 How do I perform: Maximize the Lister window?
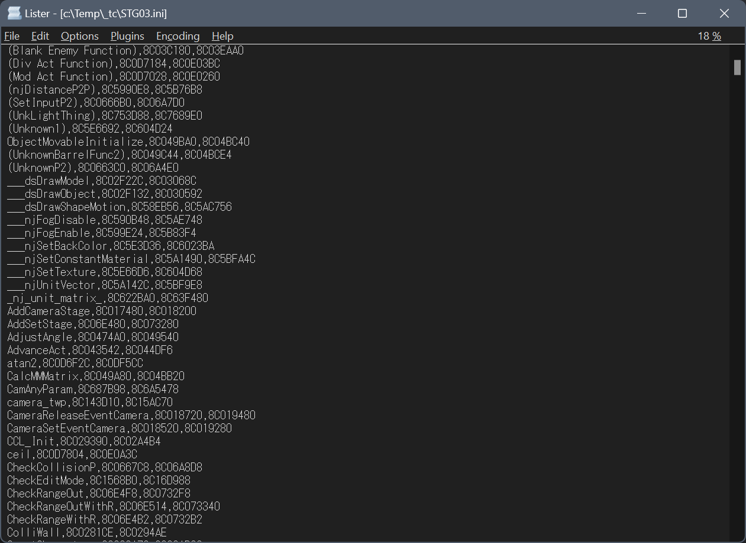[682, 13]
